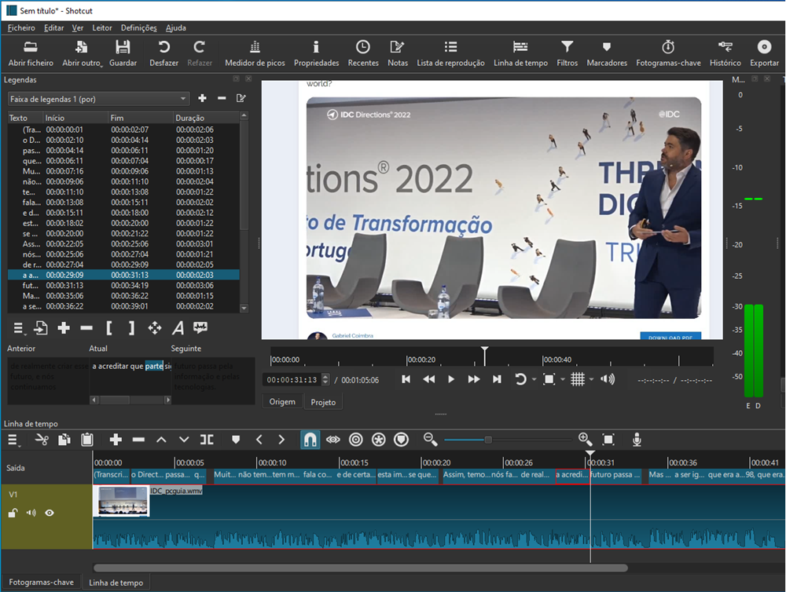Open the timeline hamburger menu
The image size is (786, 592).
pyautogui.click(x=14, y=440)
